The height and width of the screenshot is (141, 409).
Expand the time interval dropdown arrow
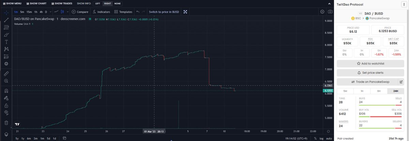(50, 12)
